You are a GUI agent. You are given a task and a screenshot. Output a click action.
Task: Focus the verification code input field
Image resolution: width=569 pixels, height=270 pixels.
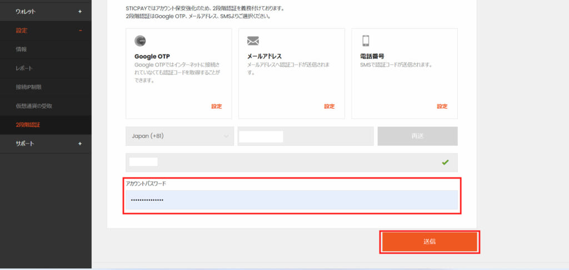point(291,162)
